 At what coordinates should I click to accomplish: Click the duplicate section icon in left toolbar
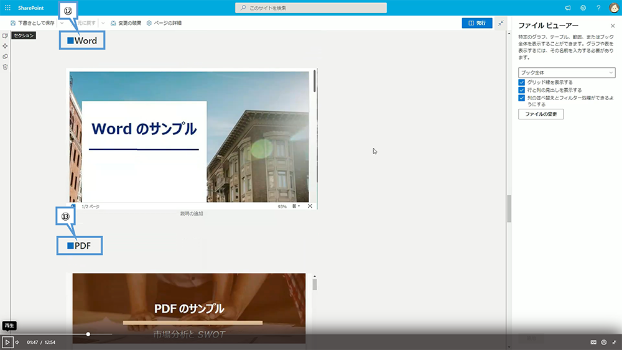pyautogui.click(x=5, y=57)
